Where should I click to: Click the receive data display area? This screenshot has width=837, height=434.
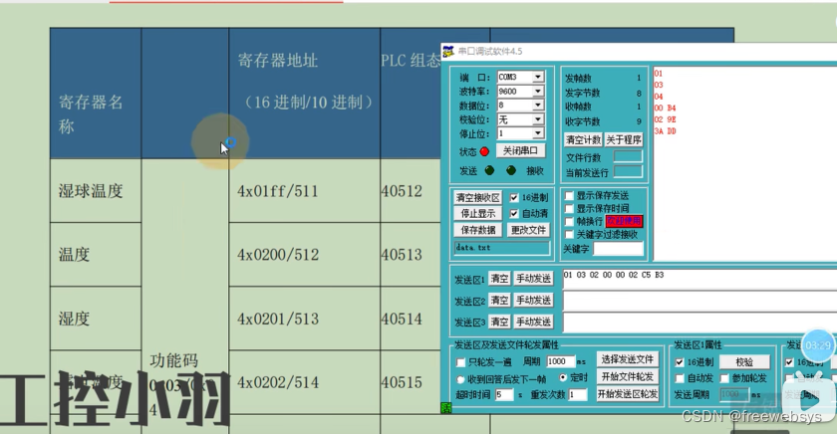pyautogui.click(x=744, y=163)
